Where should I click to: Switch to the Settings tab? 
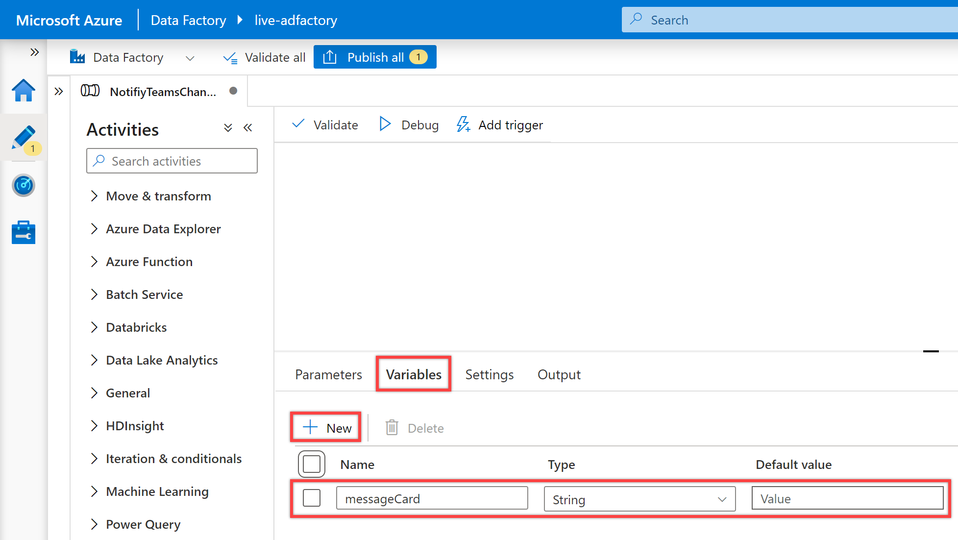490,374
